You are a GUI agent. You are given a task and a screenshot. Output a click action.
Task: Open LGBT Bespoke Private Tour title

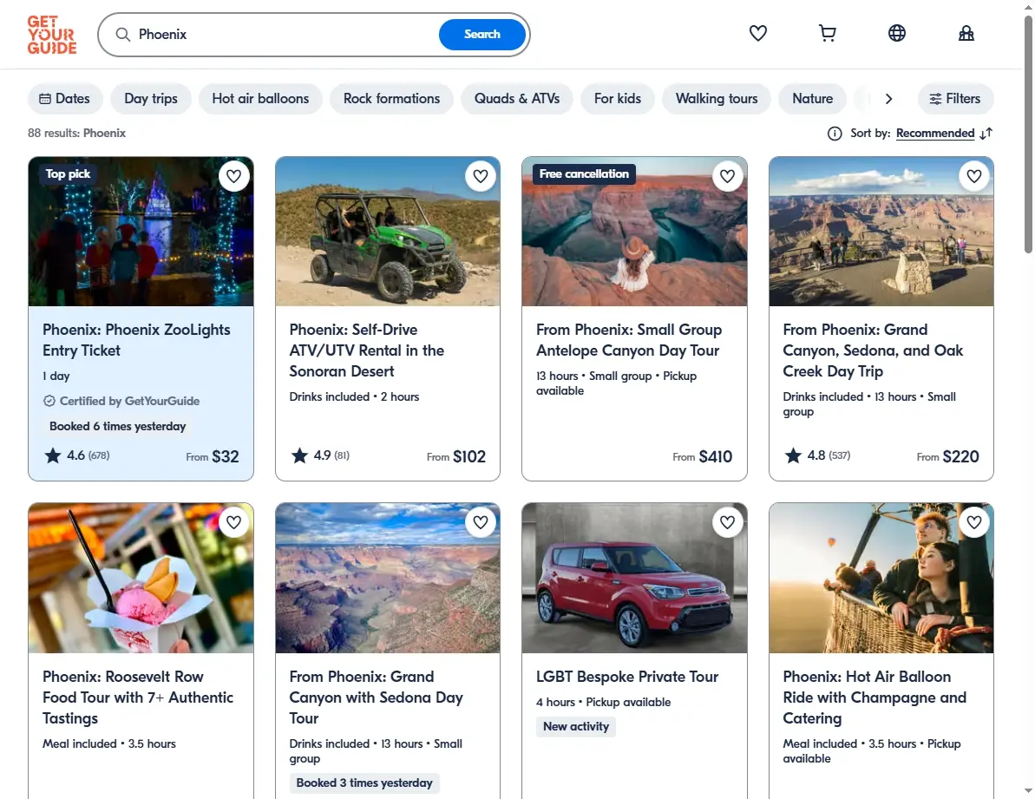627,677
